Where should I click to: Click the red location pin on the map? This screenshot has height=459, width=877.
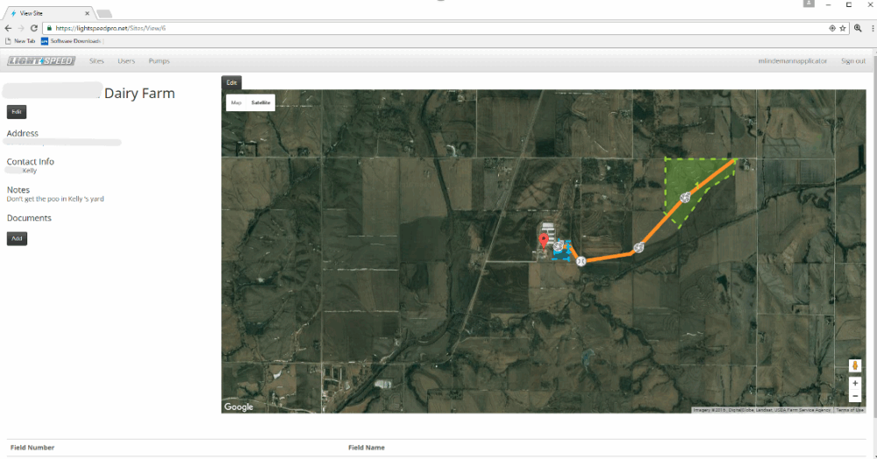point(543,240)
